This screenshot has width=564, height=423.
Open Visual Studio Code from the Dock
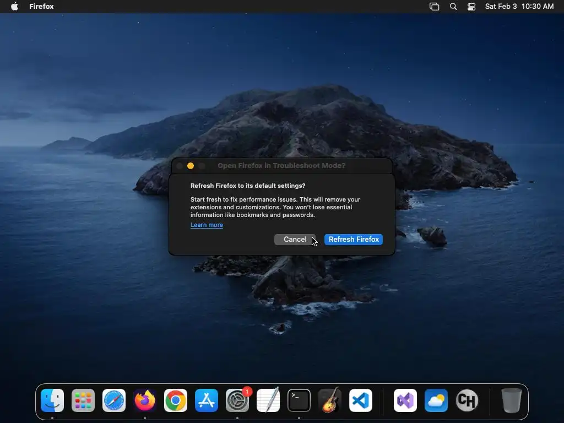361,400
